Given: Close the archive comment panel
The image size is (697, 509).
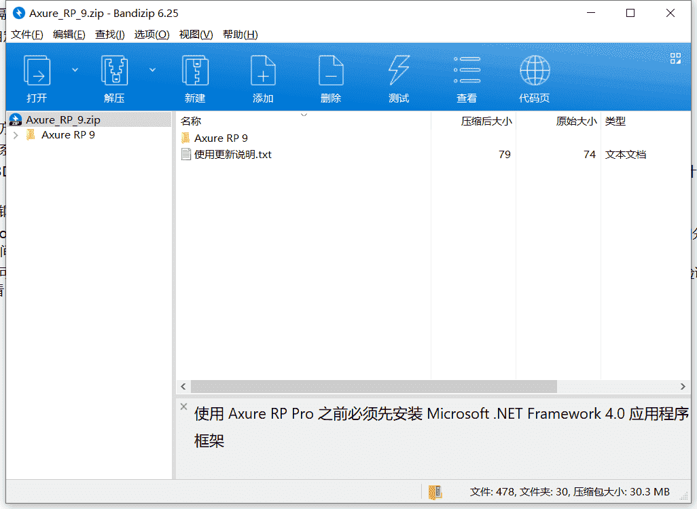Looking at the screenshot, I should point(183,407).
